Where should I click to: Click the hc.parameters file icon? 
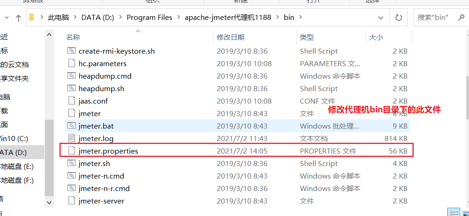pyautogui.click(x=71, y=63)
